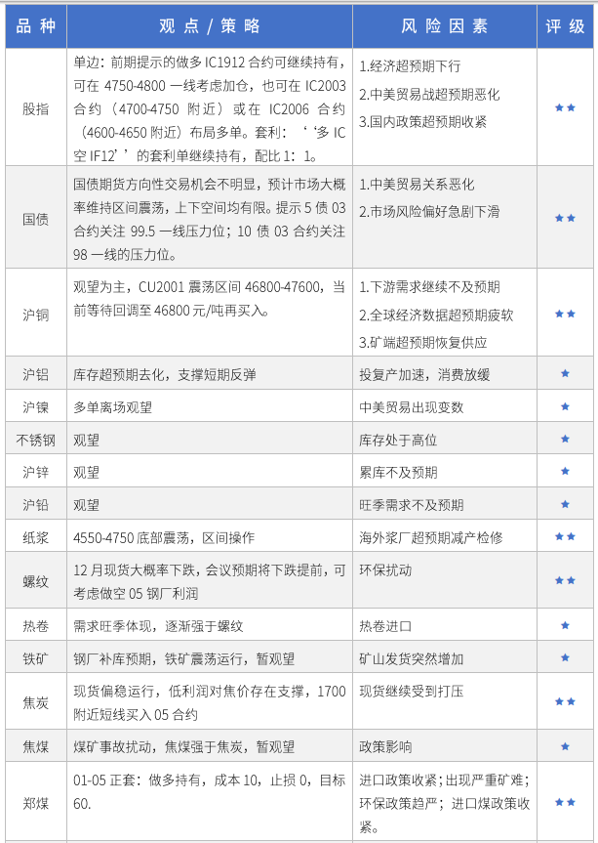Click risk text 投复产加速,消费放缓
This screenshot has width=598, height=843.
tap(424, 375)
